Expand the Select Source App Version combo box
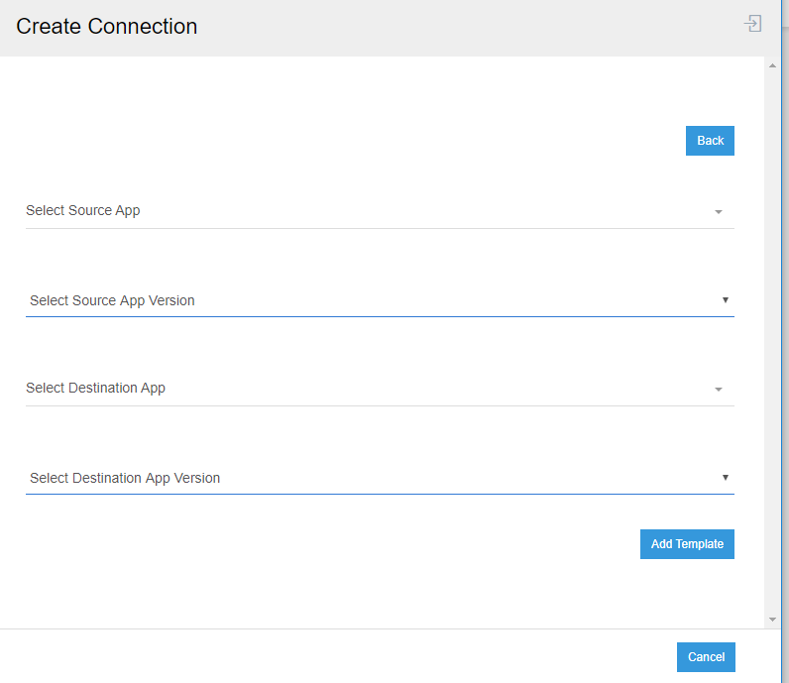This screenshot has width=789, height=683. click(x=379, y=300)
